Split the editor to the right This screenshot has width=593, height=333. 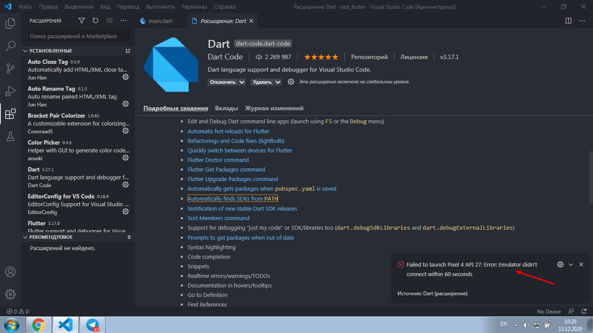click(x=568, y=20)
